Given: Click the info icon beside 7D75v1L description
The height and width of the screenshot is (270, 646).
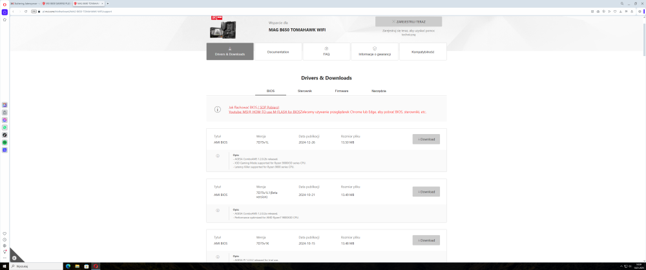Looking at the screenshot, I should (218, 156).
